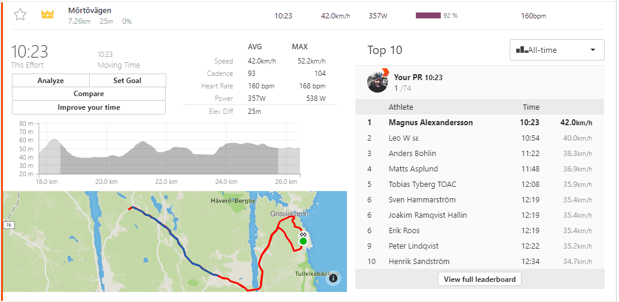This screenshot has height=302, width=619.
Task: Click the leaderboard bars icon in dropdown
Action: coord(522,50)
